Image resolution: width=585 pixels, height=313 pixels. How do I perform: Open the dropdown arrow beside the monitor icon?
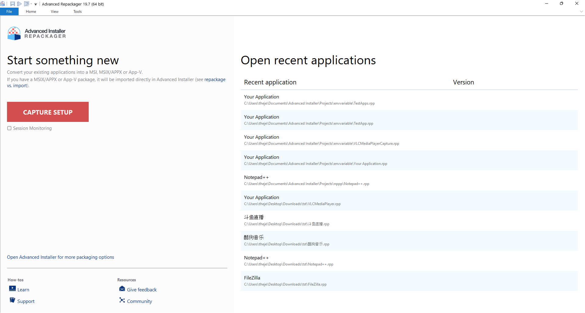[x=31, y=4]
